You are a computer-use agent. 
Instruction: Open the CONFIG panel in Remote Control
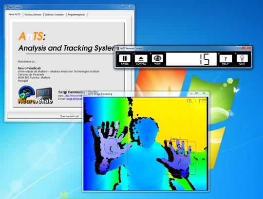141,59
